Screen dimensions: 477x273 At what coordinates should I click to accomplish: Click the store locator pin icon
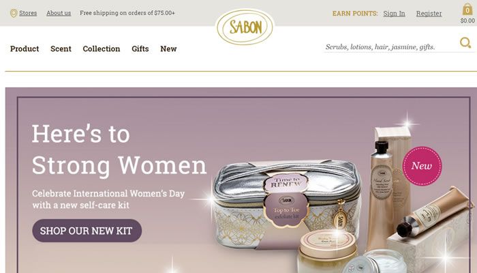point(14,14)
